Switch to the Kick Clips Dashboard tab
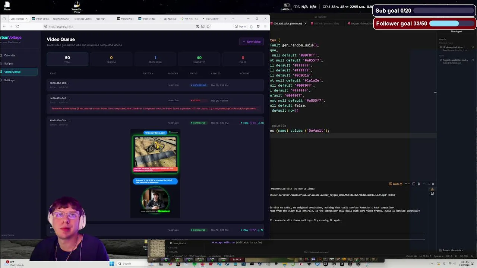Image resolution: width=477 pixels, height=268 pixels. point(83,19)
